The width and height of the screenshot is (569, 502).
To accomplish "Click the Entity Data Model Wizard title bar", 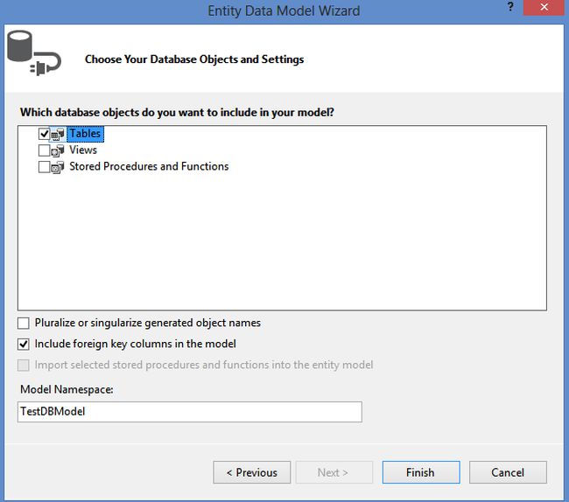I will pyautogui.click(x=284, y=10).
